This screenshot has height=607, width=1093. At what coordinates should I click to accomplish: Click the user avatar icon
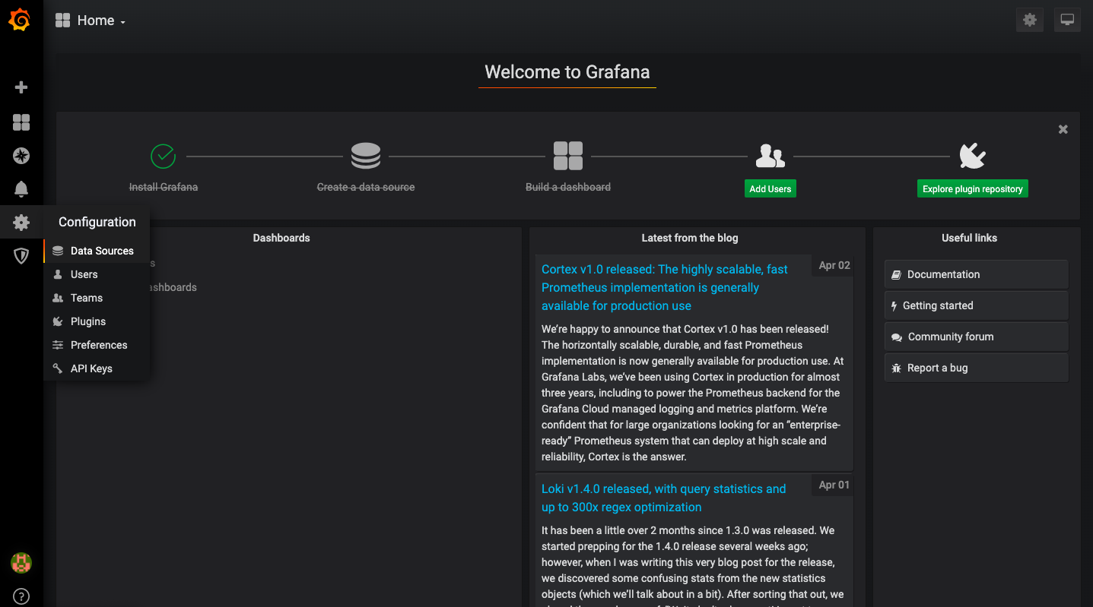click(x=21, y=563)
